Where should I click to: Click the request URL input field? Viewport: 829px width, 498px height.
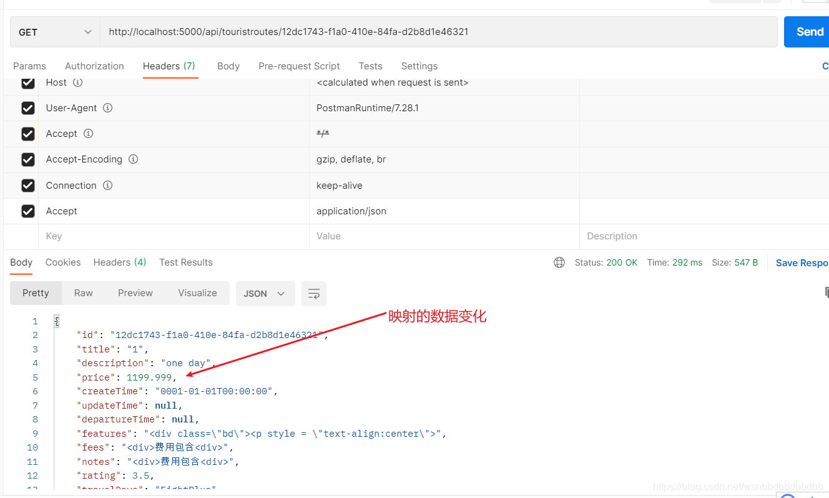pos(439,32)
